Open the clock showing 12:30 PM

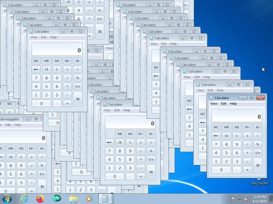point(259,199)
